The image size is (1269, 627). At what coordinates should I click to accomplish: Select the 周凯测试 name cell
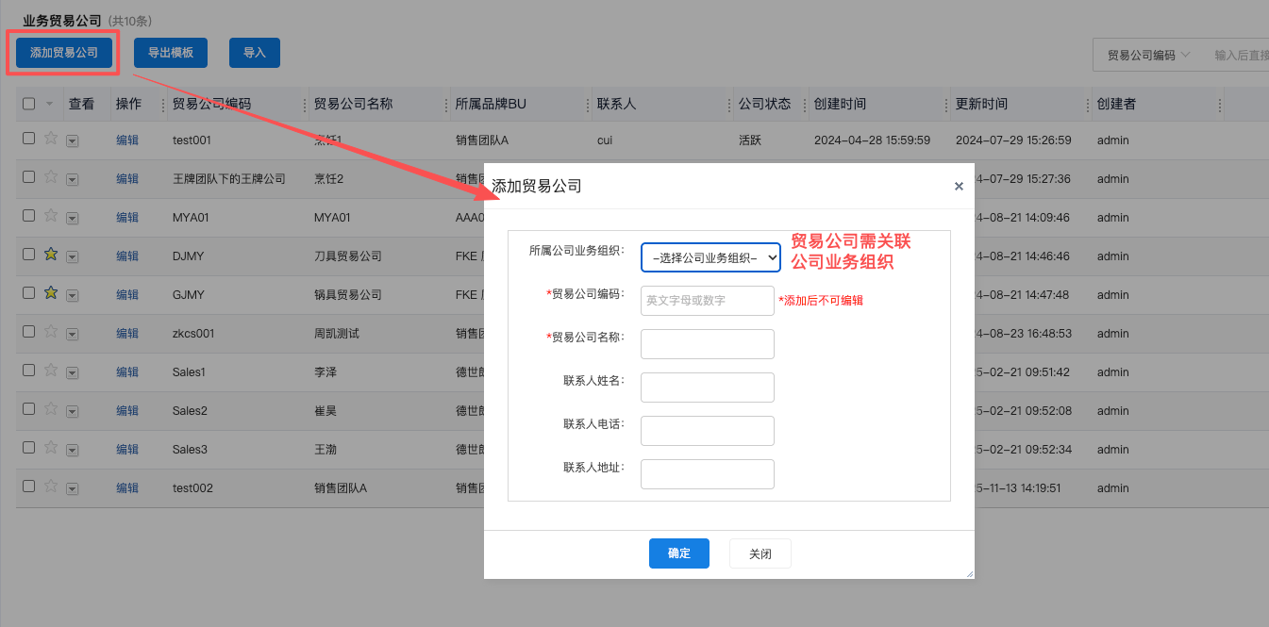[x=337, y=333]
